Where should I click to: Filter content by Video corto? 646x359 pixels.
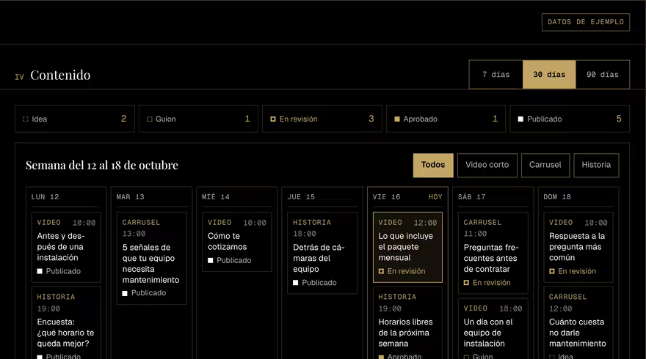487,166
